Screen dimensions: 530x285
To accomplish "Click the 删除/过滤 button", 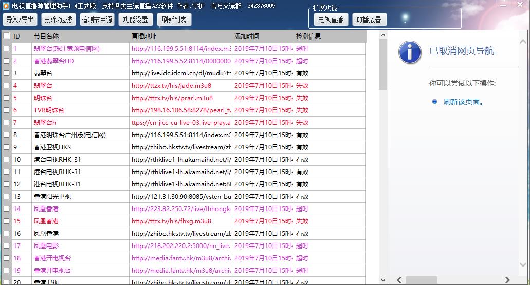I will (59, 20).
